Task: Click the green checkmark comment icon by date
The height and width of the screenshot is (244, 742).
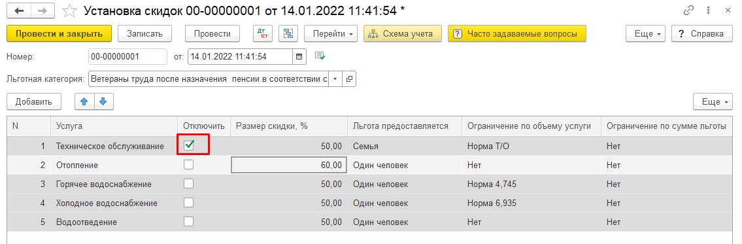Action: coord(320,56)
